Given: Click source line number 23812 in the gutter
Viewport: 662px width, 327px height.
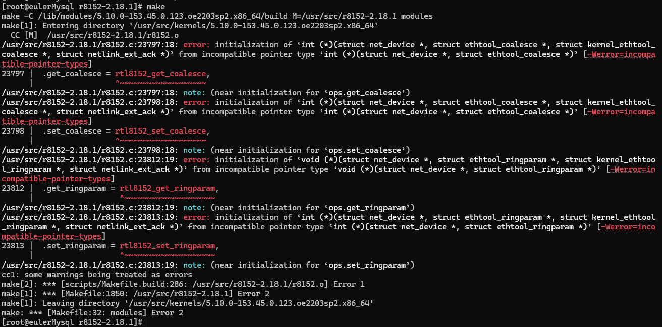Looking at the screenshot, I should pyautogui.click(x=13, y=188).
